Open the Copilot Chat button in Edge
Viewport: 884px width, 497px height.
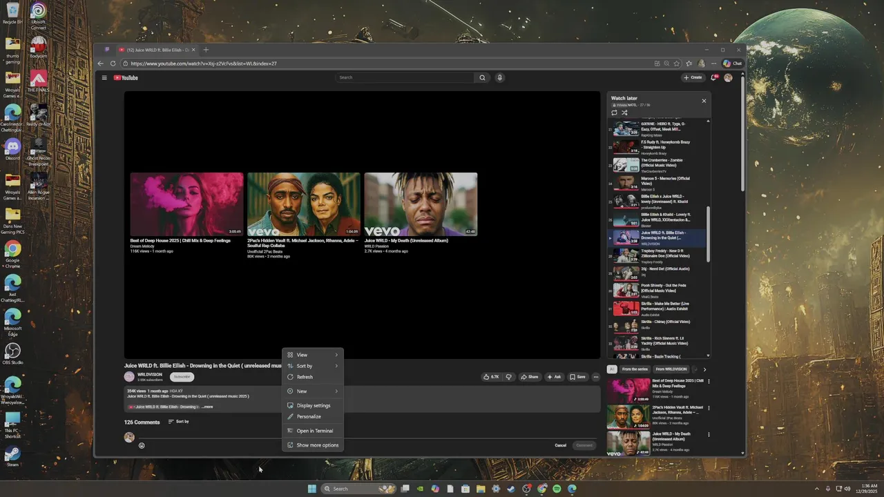[733, 63]
